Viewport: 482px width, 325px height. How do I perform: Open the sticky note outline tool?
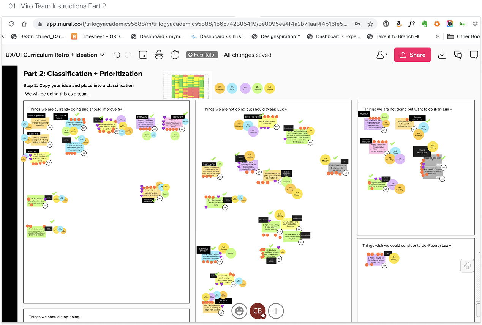[143, 55]
